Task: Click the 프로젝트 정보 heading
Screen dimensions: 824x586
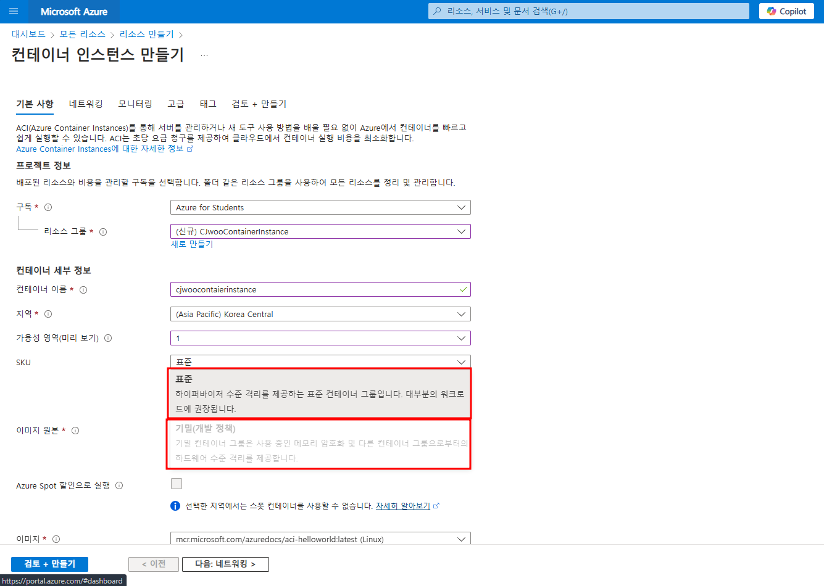Action: [x=43, y=165]
